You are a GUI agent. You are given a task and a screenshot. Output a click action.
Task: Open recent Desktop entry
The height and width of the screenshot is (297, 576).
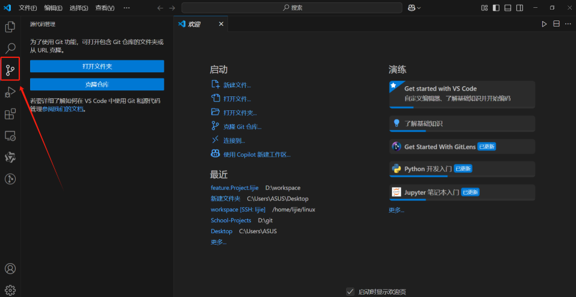pos(221,231)
